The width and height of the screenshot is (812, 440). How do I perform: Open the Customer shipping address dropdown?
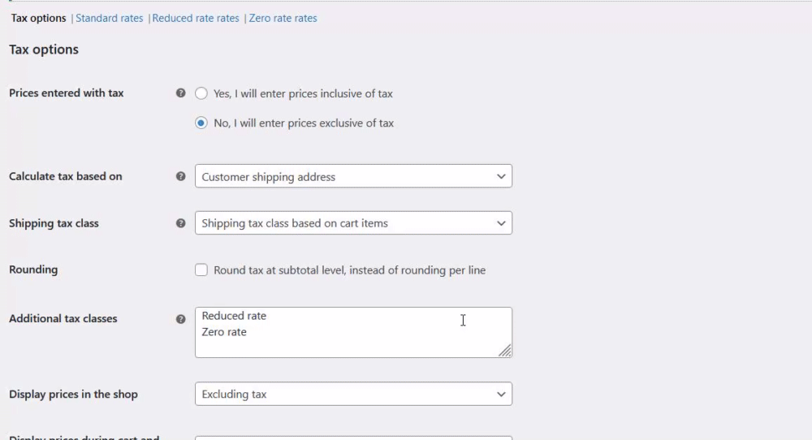[353, 176]
